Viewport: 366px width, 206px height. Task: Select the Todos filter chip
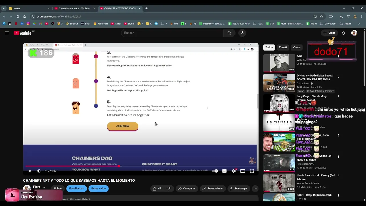pos(269,47)
